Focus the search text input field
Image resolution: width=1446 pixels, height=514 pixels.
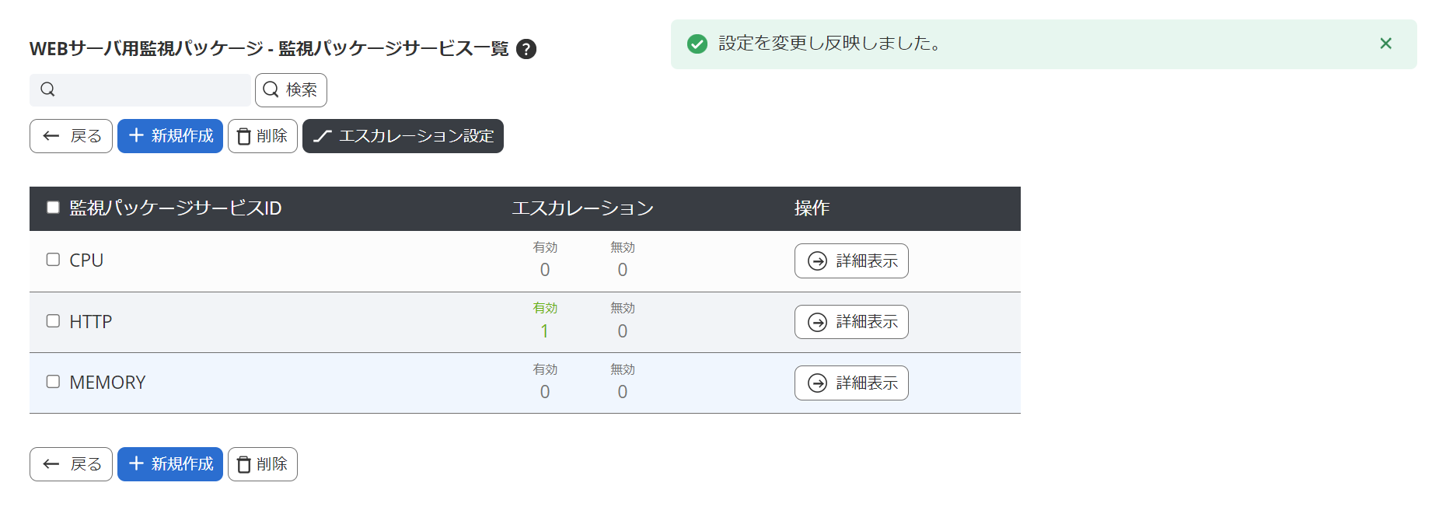tap(152, 90)
